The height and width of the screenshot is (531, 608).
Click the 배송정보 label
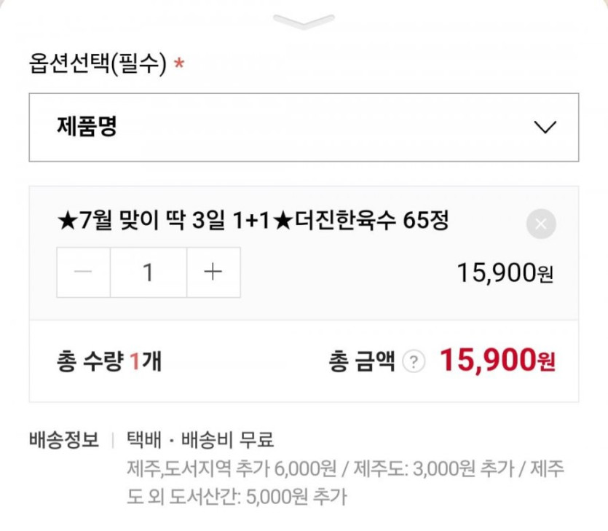click(64, 440)
